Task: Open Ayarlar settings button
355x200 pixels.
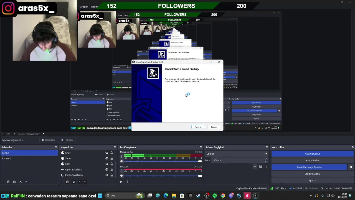Action: point(312,180)
